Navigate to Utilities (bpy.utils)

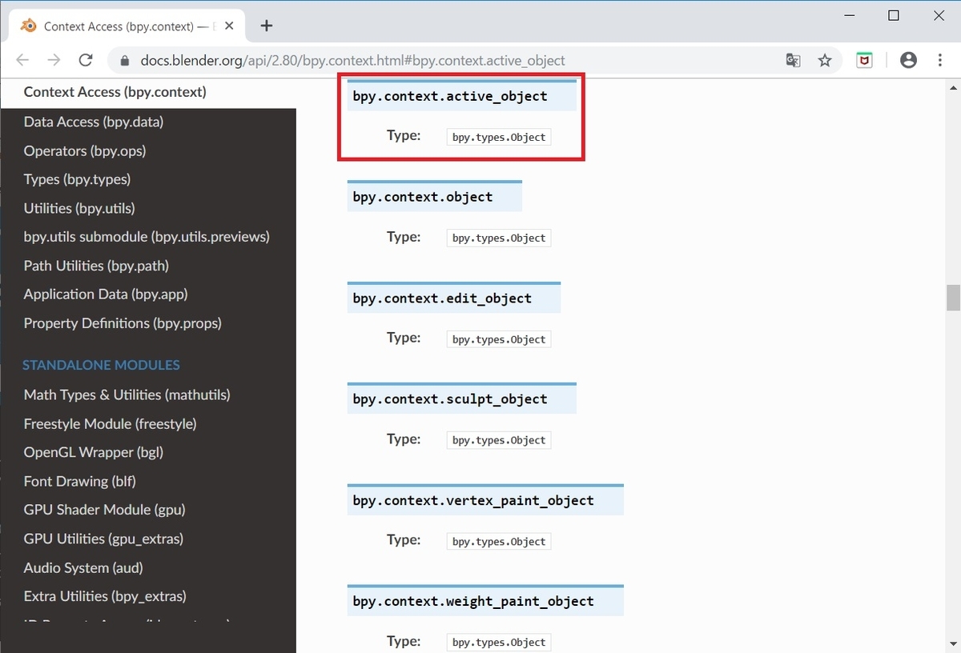pos(79,208)
